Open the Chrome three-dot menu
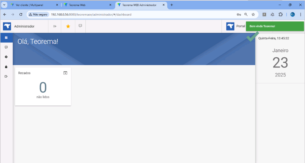Image resolution: width=305 pixels, height=163 pixels. click(301, 14)
